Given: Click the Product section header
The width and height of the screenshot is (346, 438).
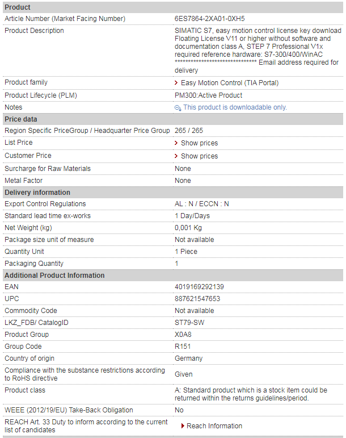Looking at the screenshot, I should pyautogui.click(x=173, y=7).
